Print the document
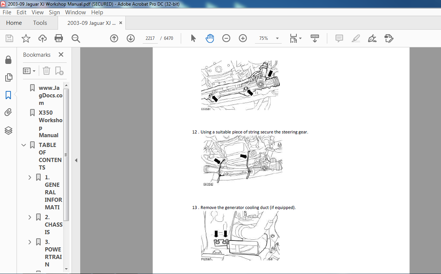The image size is (441, 274). click(59, 38)
